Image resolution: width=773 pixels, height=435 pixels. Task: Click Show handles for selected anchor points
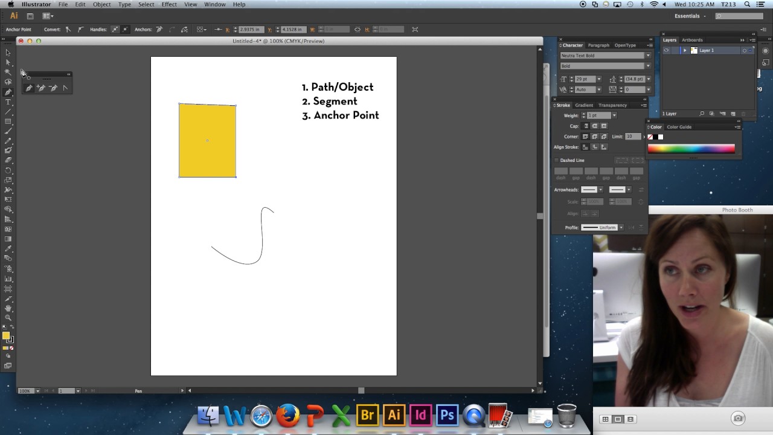115,29
